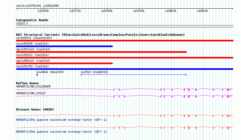Open the second ARHGEF12 Rho guanine exchange factor link
Screen dimensions: 241x140
61,132
